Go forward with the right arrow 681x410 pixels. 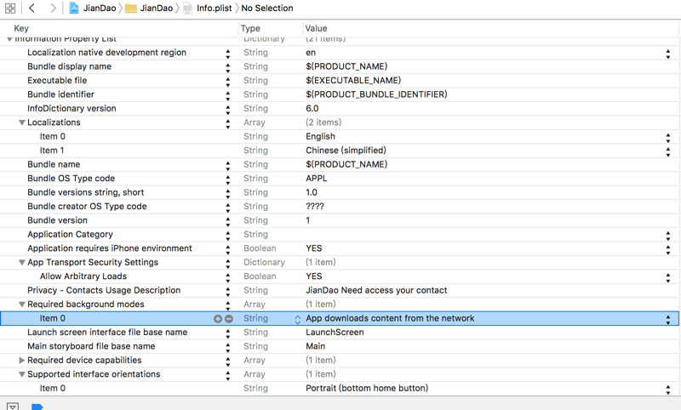tap(53, 9)
